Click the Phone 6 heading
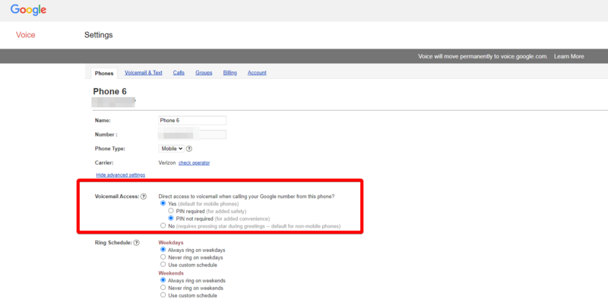The height and width of the screenshot is (302, 608). (109, 92)
